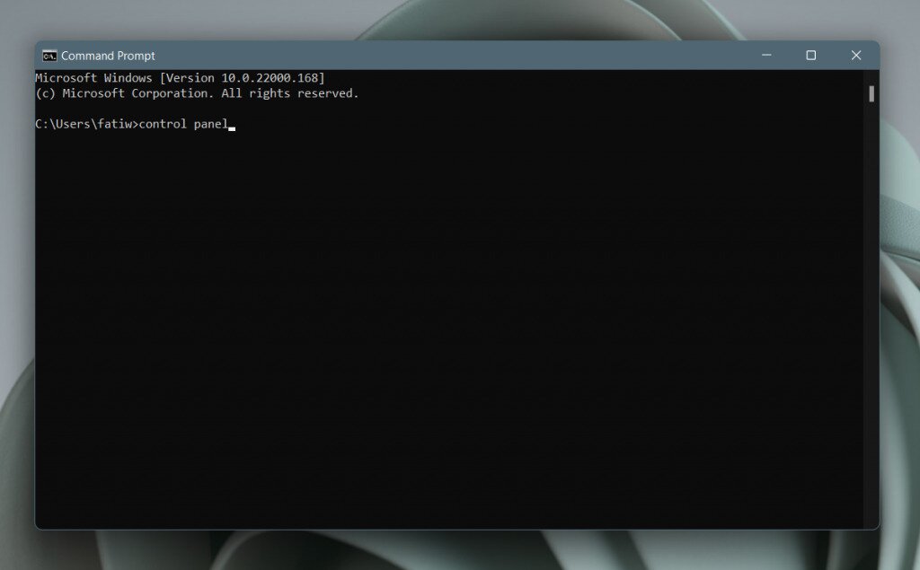The height and width of the screenshot is (570, 920).
Task: Click the bottom border of the console window
Action: click(449, 530)
